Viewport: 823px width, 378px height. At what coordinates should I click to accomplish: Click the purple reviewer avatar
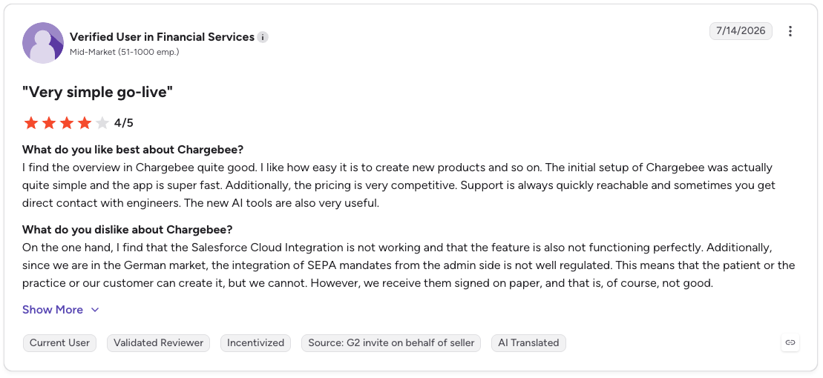[43, 43]
